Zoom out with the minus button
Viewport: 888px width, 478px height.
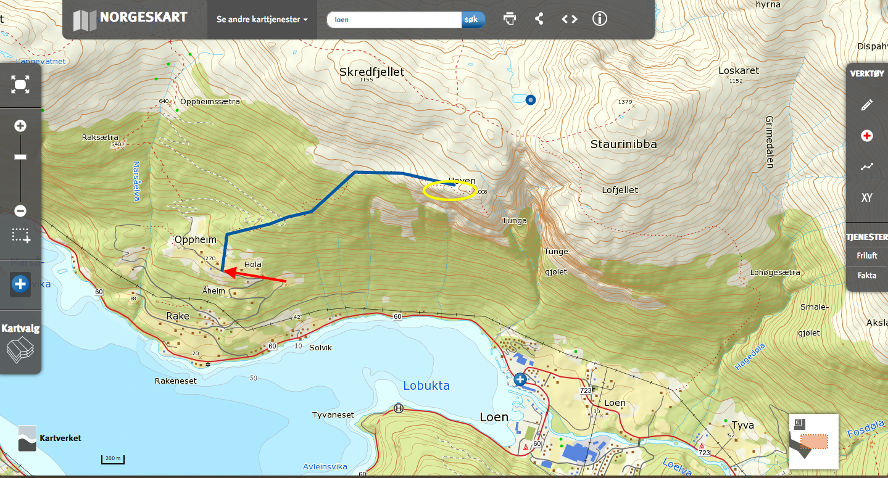20,211
